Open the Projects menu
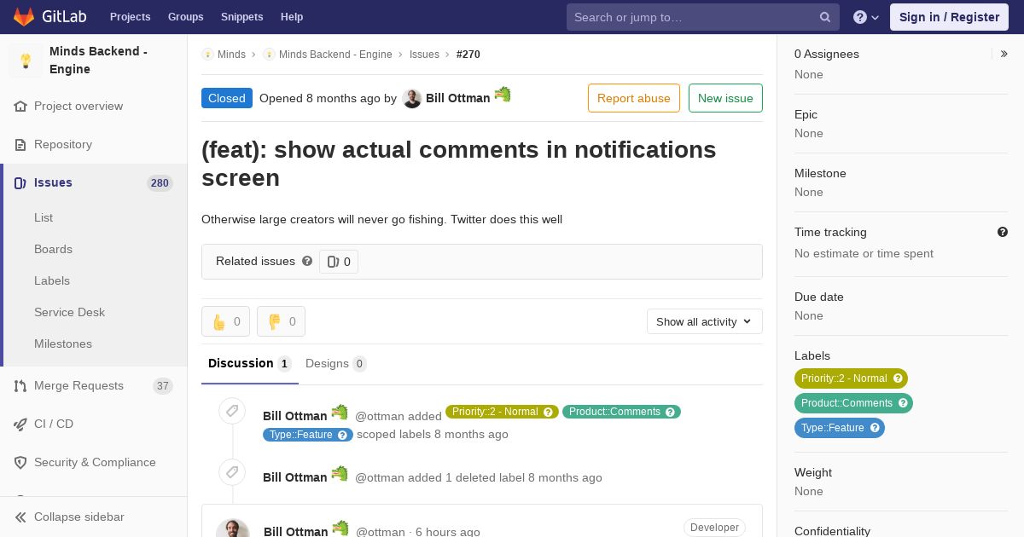Screen dimensions: 1024x537 coord(130,17)
